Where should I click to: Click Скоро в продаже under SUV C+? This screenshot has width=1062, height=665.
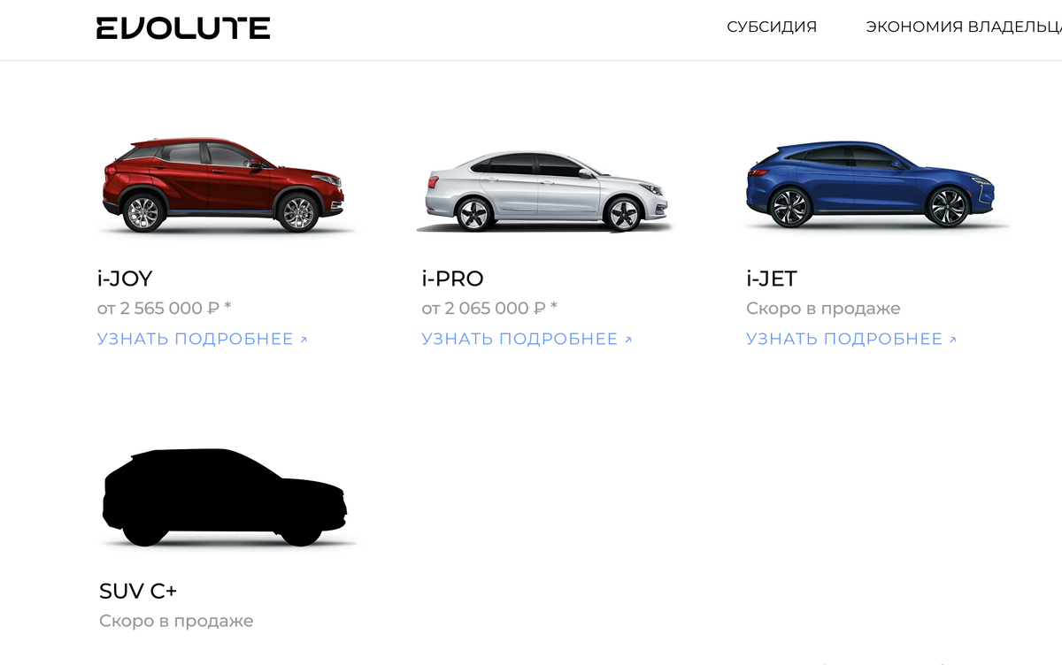coord(176,621)
